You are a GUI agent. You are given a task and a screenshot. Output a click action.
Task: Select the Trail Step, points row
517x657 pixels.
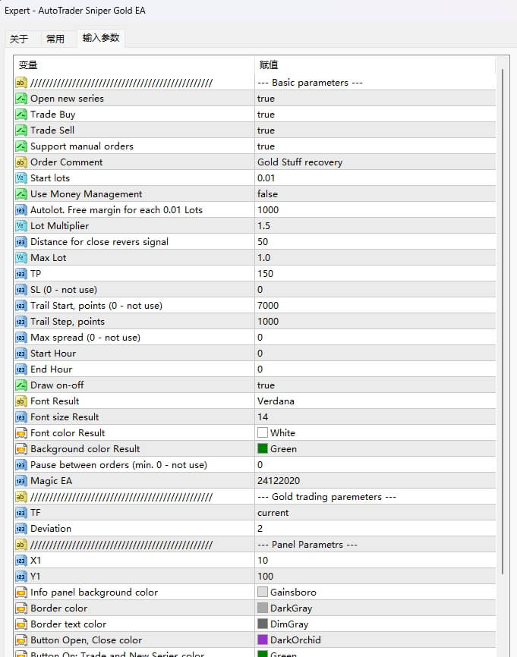coord(254,322)
